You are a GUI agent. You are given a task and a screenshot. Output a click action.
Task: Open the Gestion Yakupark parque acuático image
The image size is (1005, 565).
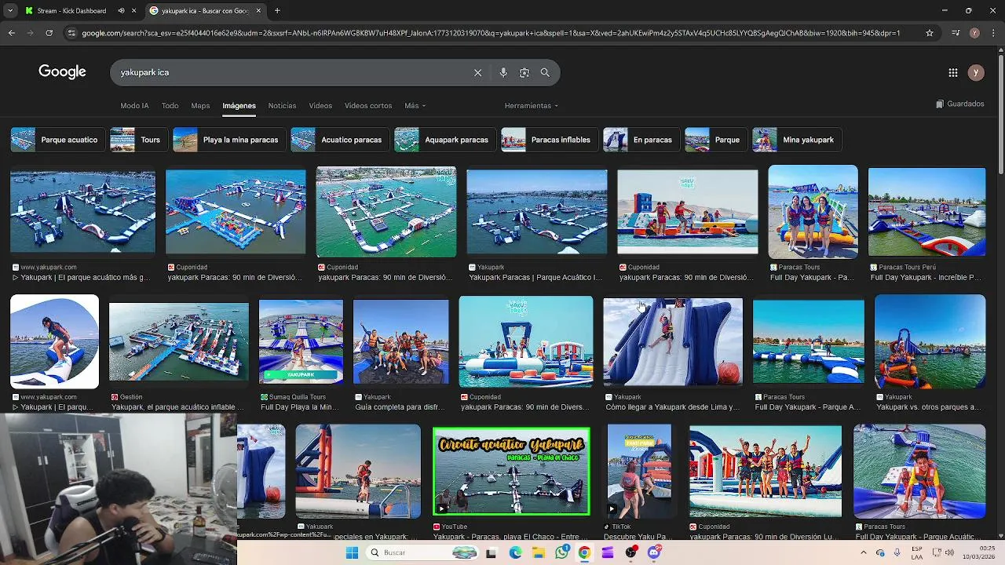179,342
